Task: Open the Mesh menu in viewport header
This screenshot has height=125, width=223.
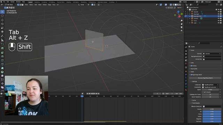Action: click(x=40, y=5)
